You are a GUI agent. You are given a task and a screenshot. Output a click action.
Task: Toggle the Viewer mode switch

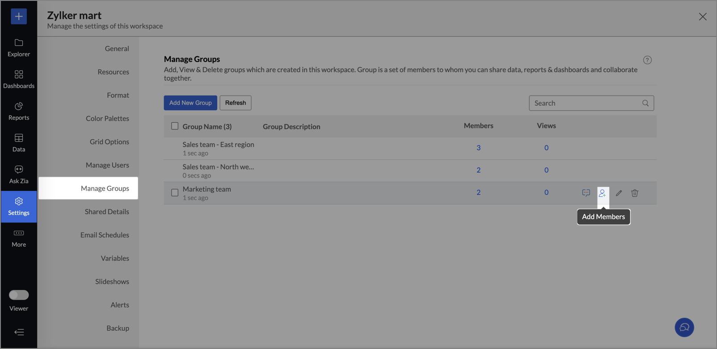(x=19, y=295)
